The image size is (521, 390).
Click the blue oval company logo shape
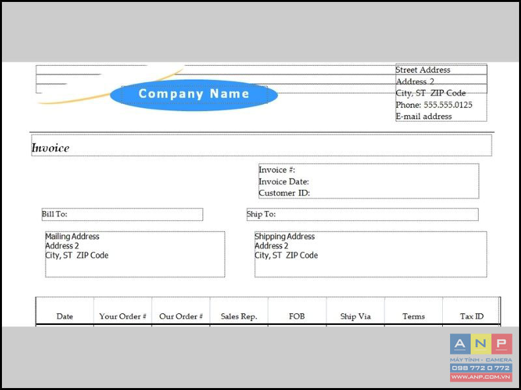[x=194, y=95]
